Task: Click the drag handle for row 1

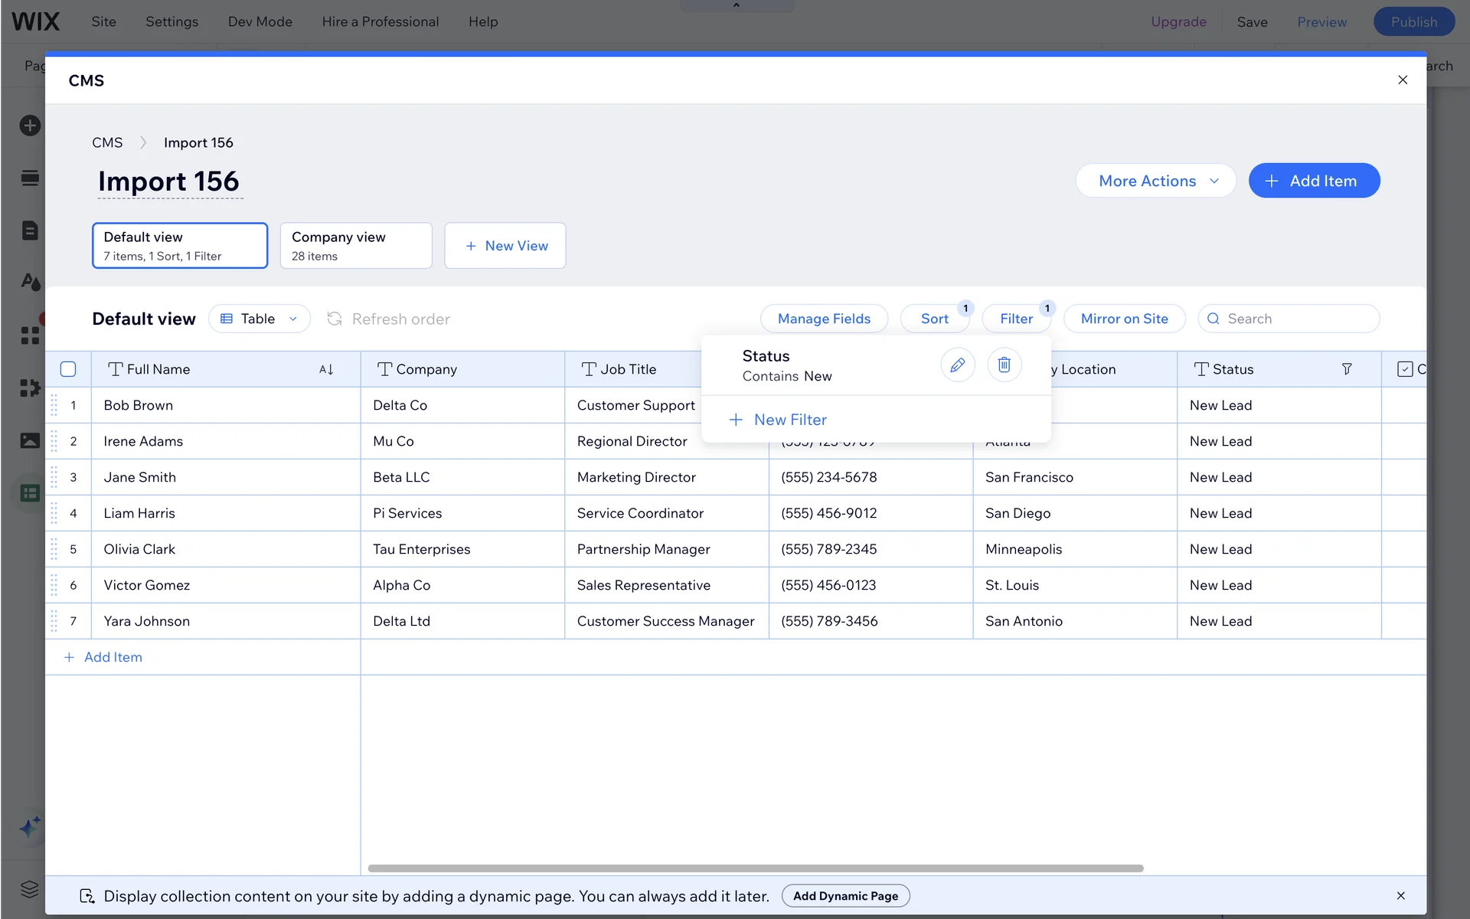Action: point(54,405)
